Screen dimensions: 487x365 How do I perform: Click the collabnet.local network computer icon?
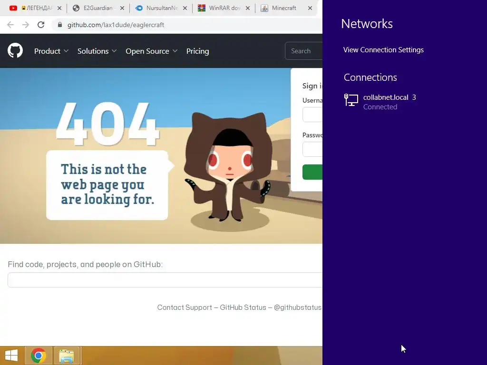point(351,100)
